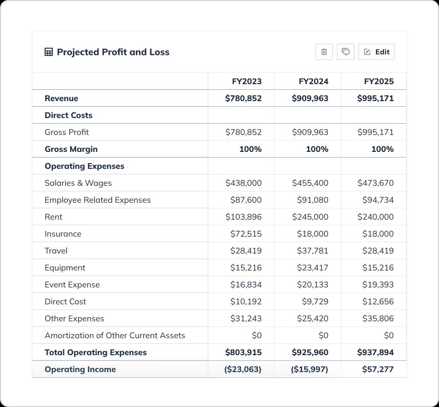The height and width of the screenshot is (407, 439).
Task: Select the Projected Profit and Loss title
Action: click(x=114, y=52)
